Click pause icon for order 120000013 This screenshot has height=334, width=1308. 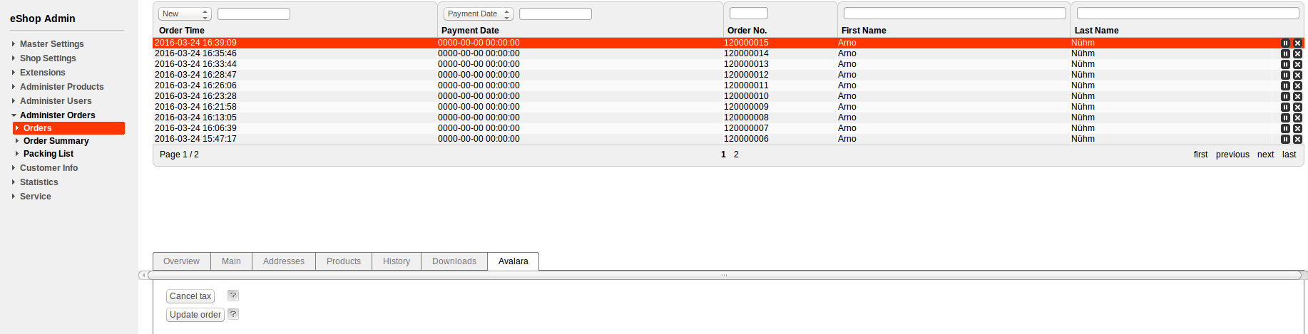click(x=1285, y=64)
